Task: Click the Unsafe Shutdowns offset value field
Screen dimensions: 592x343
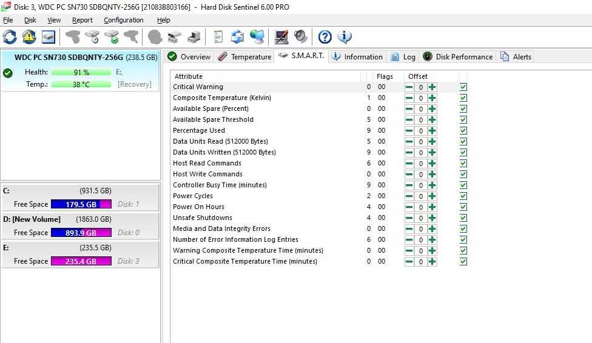Action: point(420,218)
